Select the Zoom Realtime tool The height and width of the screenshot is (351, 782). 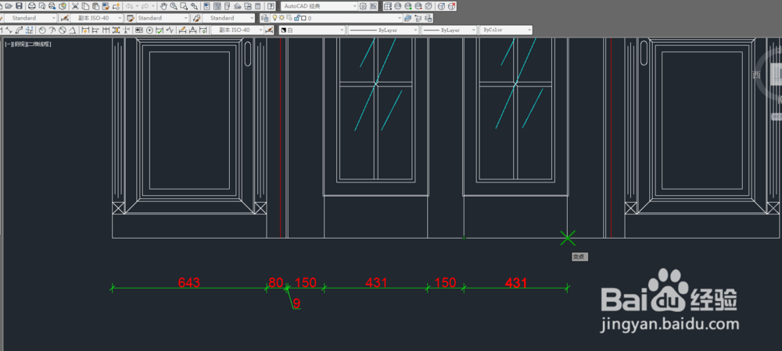173,6
